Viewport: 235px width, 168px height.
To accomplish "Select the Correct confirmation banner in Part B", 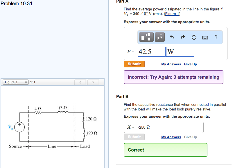I will coord(165,150).
